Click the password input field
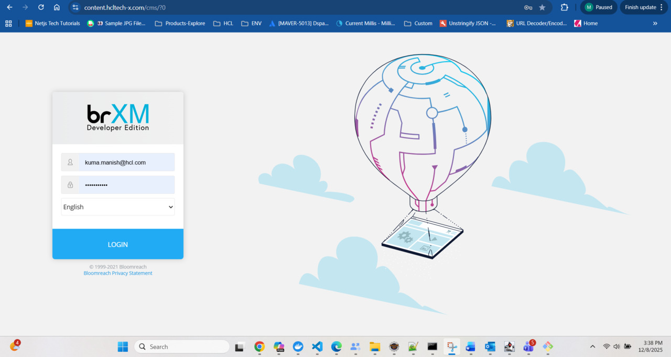Screen dimensions: 671x357 pos(126,185)
